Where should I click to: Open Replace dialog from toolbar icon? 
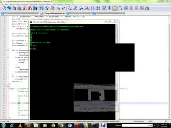[75, 8]
